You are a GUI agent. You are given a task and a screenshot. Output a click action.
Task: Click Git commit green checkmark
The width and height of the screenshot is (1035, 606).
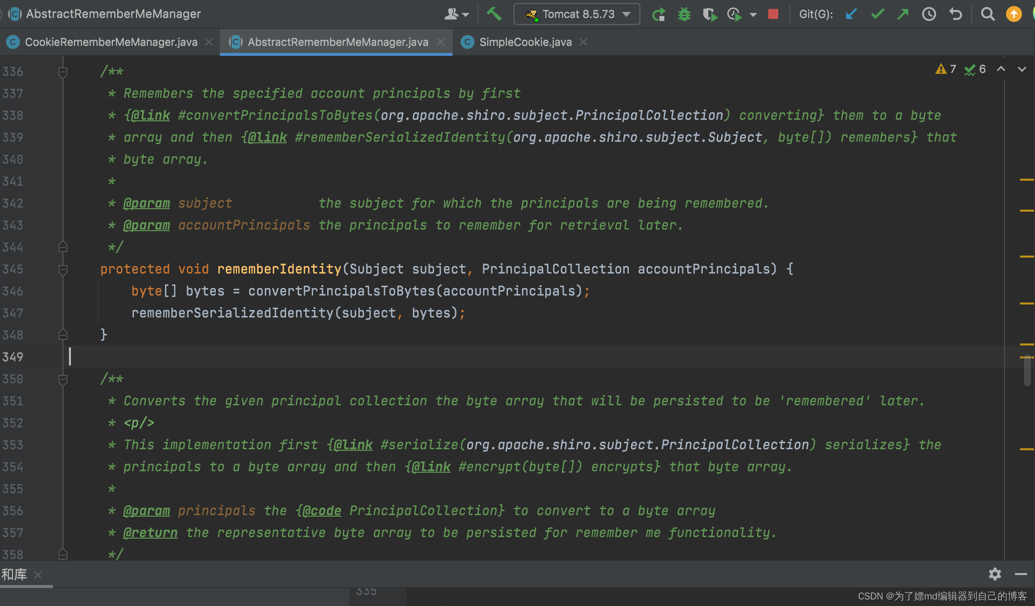pyautogui.click(x=877, y=14)
